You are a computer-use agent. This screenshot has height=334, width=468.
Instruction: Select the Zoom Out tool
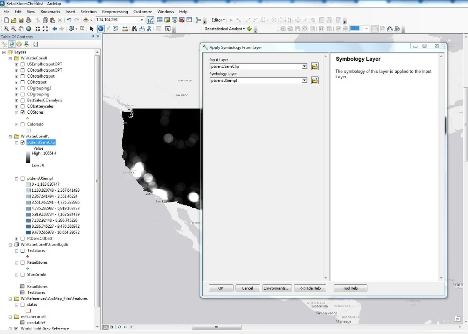pyautogui.click(x=14, y=29)
